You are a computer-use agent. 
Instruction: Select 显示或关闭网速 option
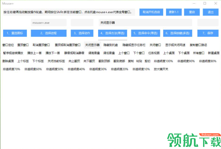pyautogui.click(x=175, y=45)
